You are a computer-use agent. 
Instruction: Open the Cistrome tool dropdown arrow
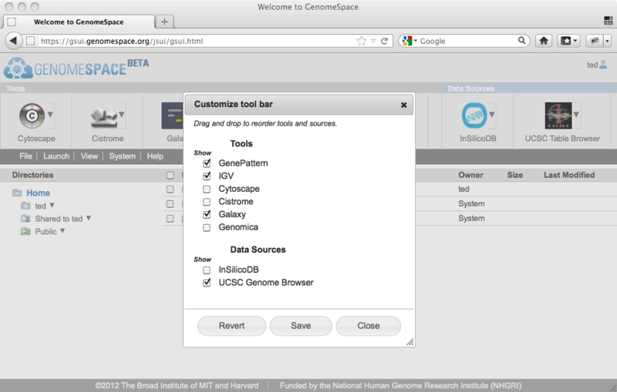tap(122, 115)
